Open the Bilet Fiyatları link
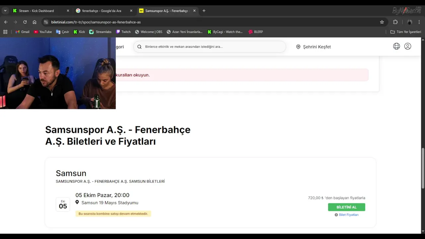 coord(349,215)
